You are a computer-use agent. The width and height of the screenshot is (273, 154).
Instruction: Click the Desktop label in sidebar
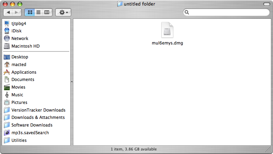tap(20, 57)
